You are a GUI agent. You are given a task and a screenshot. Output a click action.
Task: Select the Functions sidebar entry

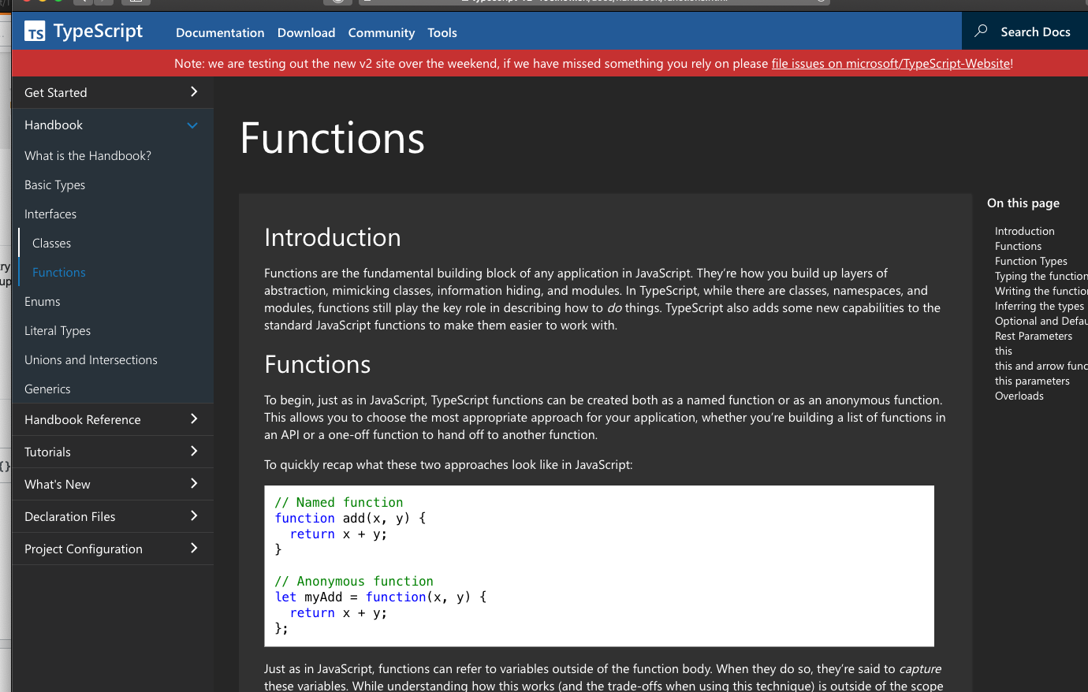click(x=58, y=272)
